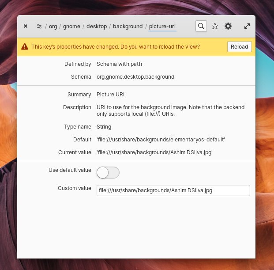The height and width of the screenshot is (270, 274).
Task: Open search with the magnifier icon
Action: (201, 26)
